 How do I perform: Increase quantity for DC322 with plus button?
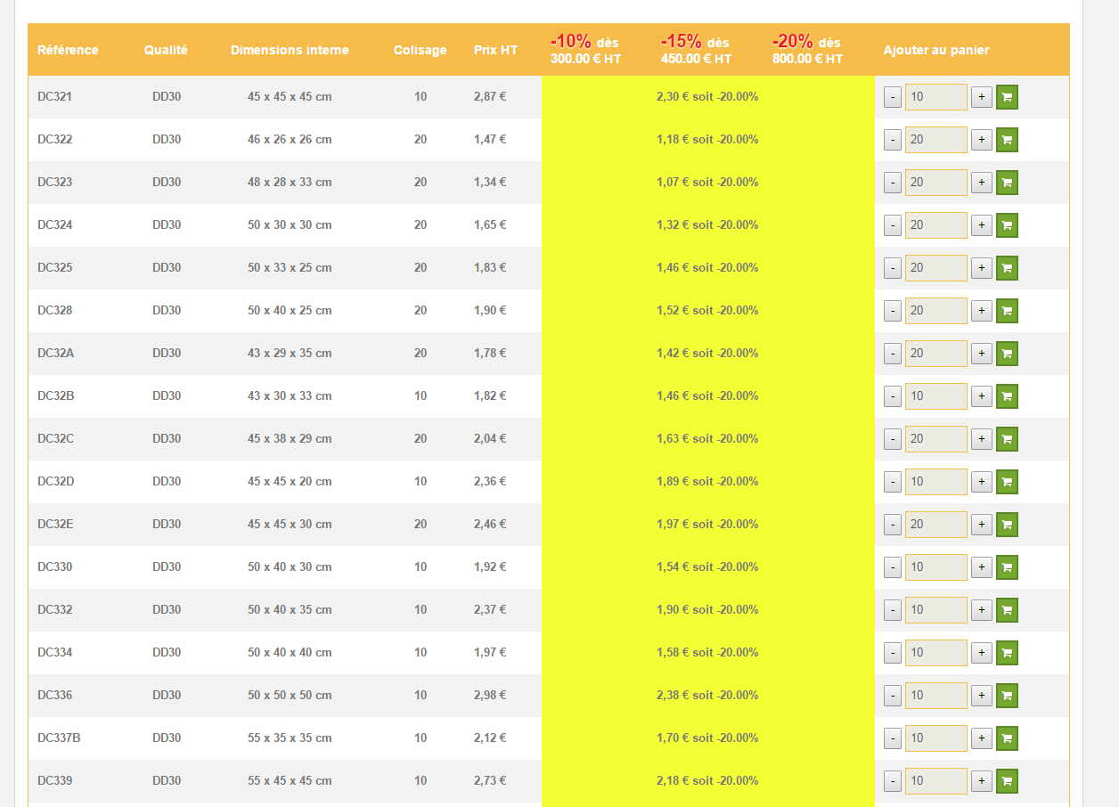coord(981,140)
